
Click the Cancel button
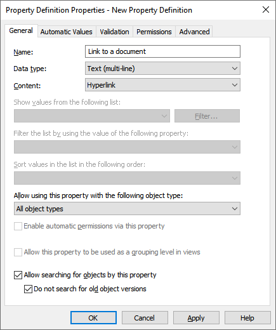[x=145, y=318]
